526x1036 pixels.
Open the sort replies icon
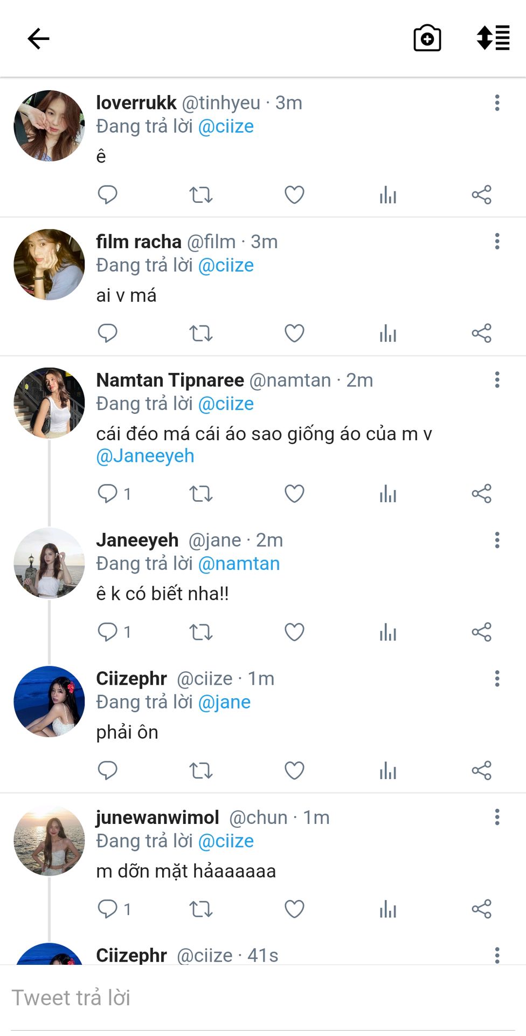click(x=493, y=38)
